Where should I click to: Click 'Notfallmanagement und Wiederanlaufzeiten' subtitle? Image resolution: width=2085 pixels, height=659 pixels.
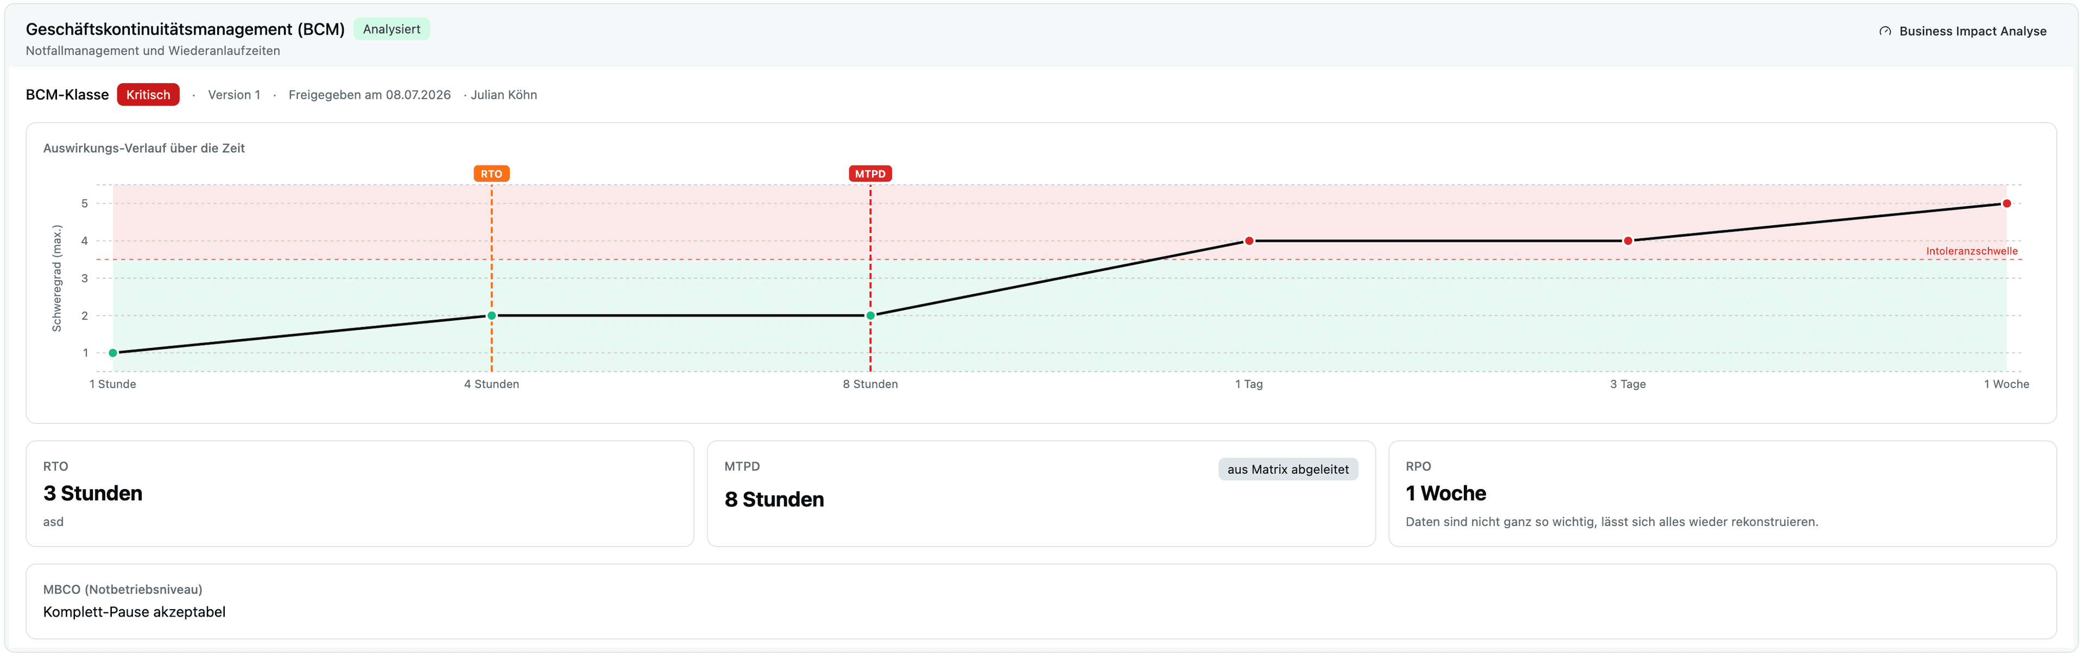tap(153, 50)
